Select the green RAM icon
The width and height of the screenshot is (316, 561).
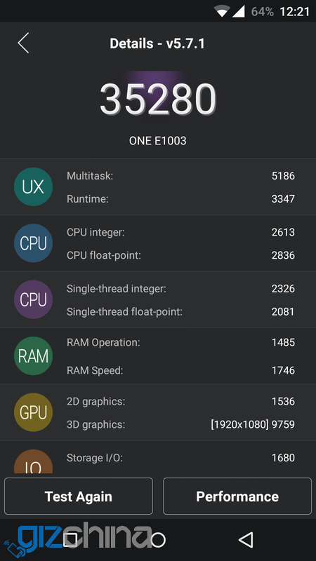point(33,356)
